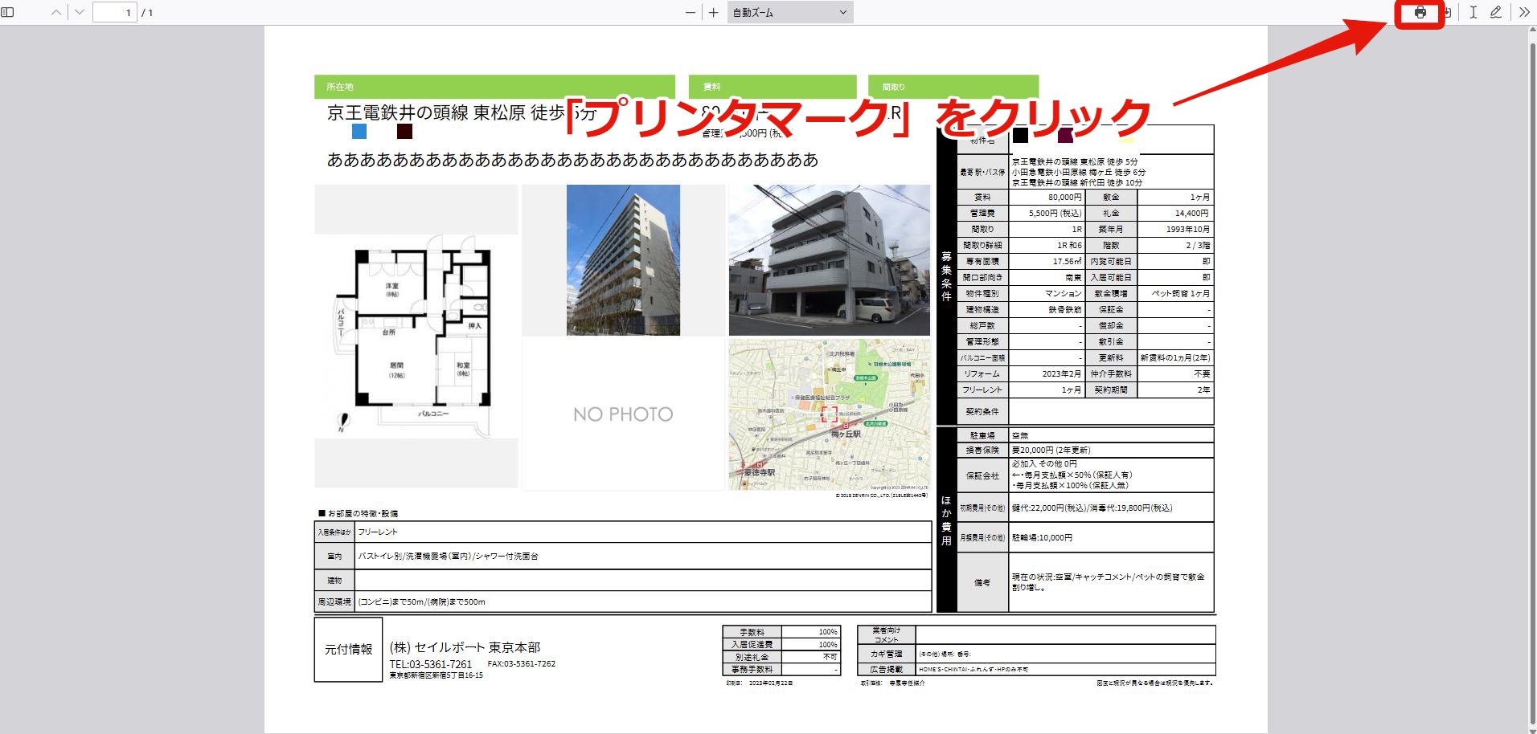Click the ペット飼育 1ヶ月 cell
The image size is (1537, 734).
(1175, 293)
